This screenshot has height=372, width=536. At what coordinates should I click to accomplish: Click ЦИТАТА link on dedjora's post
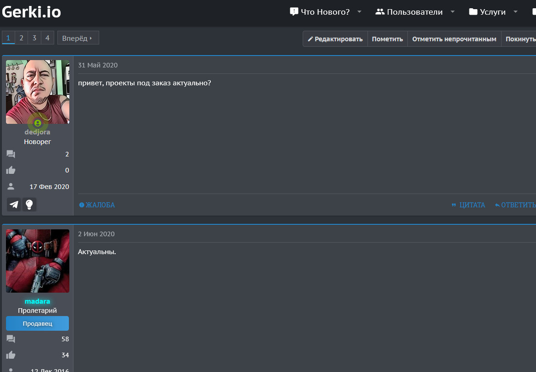pyautogui.click(x=468, y=205)
